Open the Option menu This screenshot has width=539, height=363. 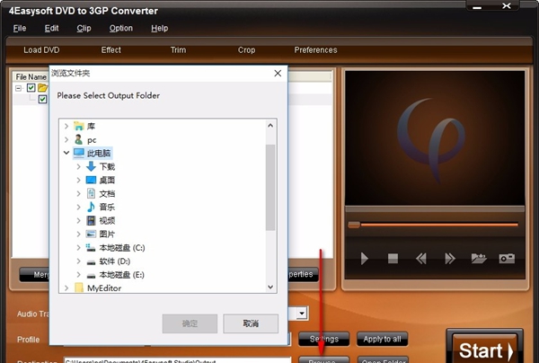121,28
